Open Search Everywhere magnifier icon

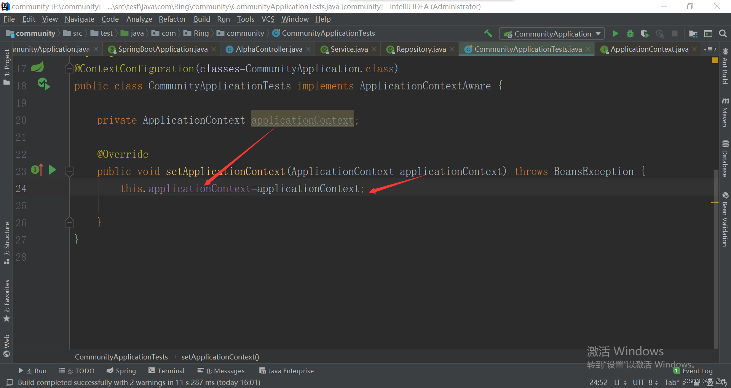click(x=723, y=33)
